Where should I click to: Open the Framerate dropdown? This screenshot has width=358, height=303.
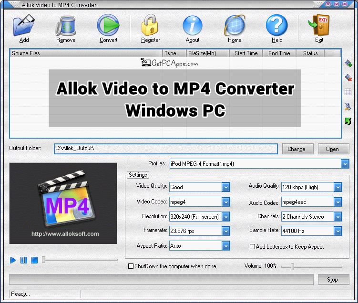(225, 231)
